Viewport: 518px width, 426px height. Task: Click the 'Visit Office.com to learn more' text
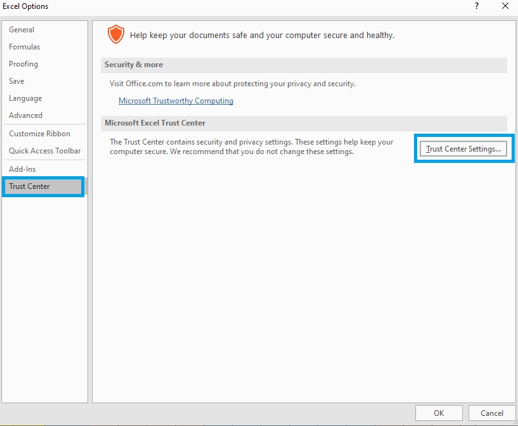233,84
